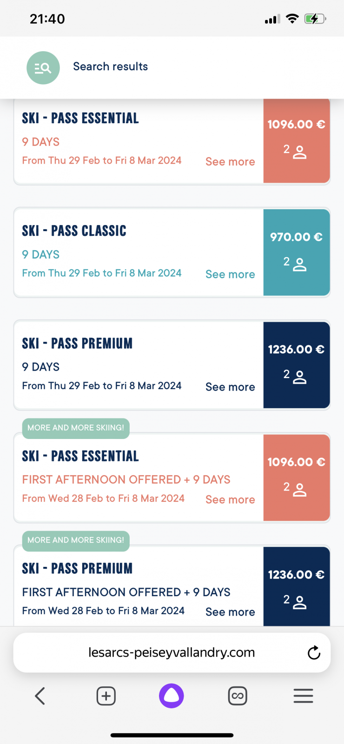Tap the lesarcs-peiseyvallandry.com address bar
Screen dimensions: 344x744
coord(172,652)
